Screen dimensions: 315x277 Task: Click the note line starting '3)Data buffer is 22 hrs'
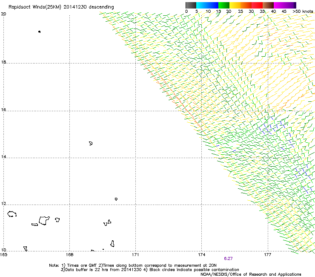coord(150,270)
